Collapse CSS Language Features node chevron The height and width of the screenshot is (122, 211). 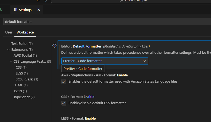point(11,61)
